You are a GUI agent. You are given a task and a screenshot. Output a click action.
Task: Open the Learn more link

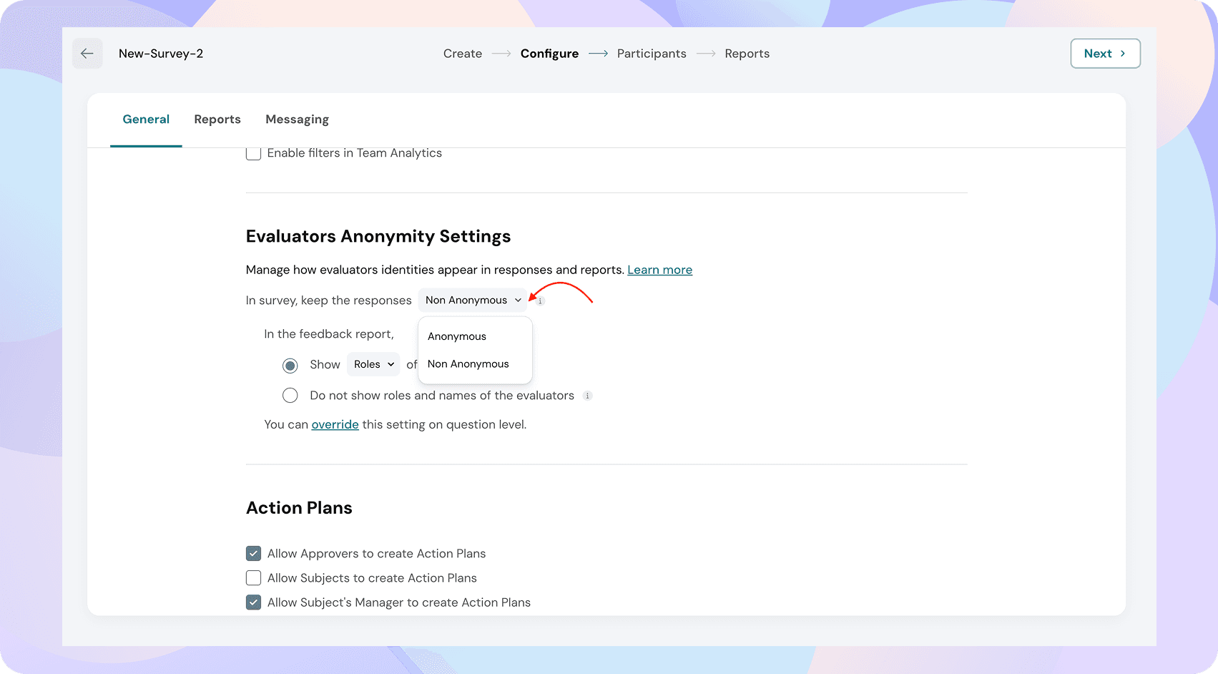pos(659,270)
